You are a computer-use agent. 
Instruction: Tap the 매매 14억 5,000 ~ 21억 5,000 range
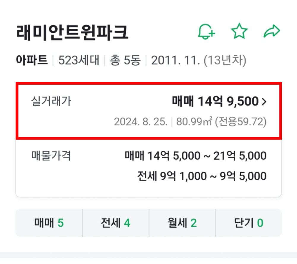pyautogui.click(x=195, y=156)
